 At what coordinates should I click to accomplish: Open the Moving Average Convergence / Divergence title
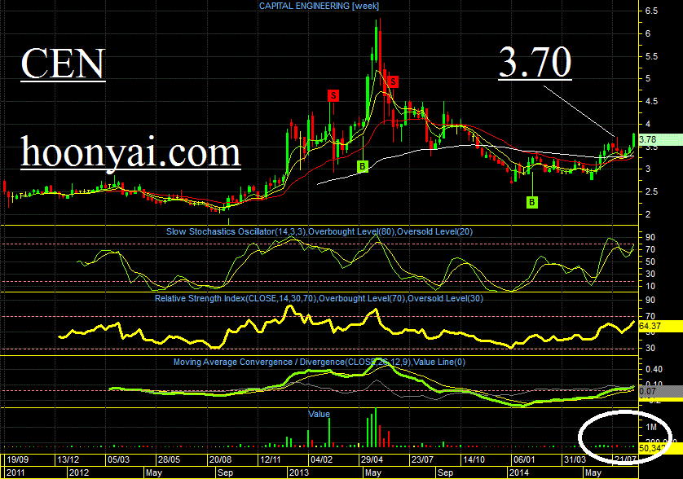[x=319, y=362]
